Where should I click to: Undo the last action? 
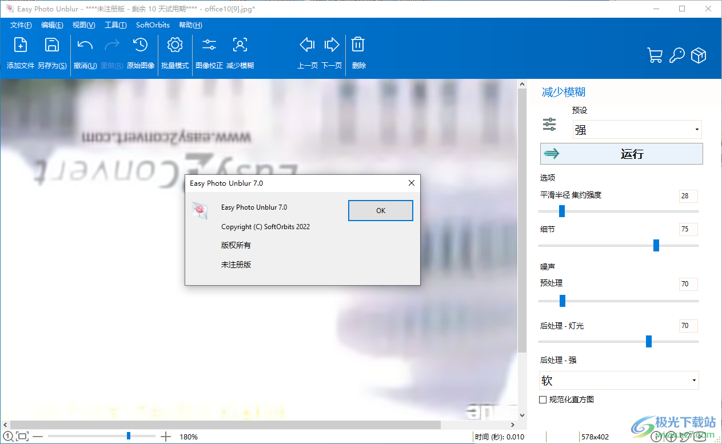pos(85,45)
